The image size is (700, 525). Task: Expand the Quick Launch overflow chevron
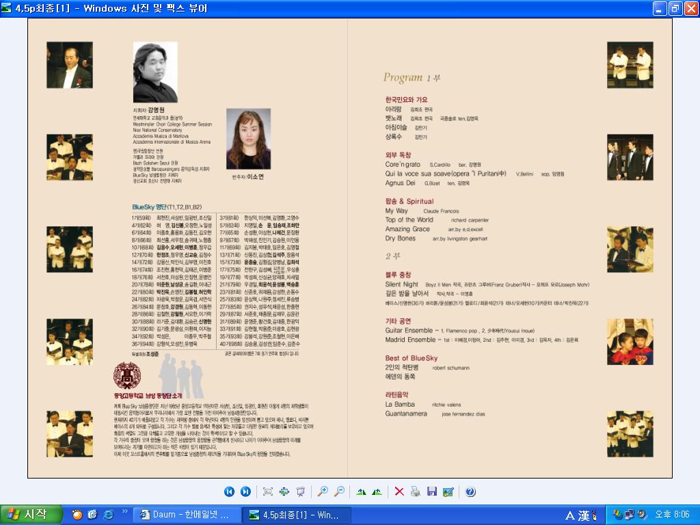point(125,511)
